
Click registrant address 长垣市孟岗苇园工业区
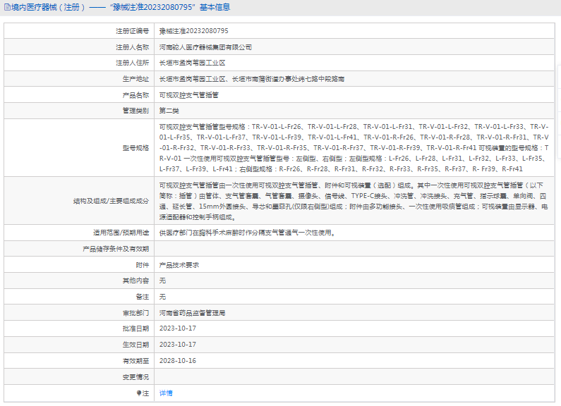(x=192, y=63)
